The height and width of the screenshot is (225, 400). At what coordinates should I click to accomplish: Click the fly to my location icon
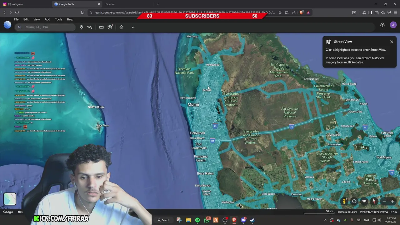click(x=354, y=201)
